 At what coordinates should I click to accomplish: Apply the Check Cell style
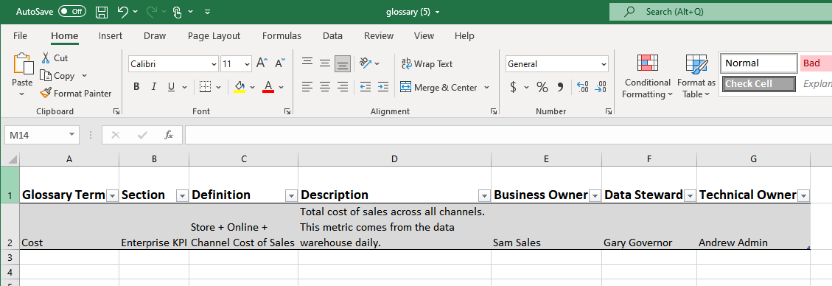point(759,84)
